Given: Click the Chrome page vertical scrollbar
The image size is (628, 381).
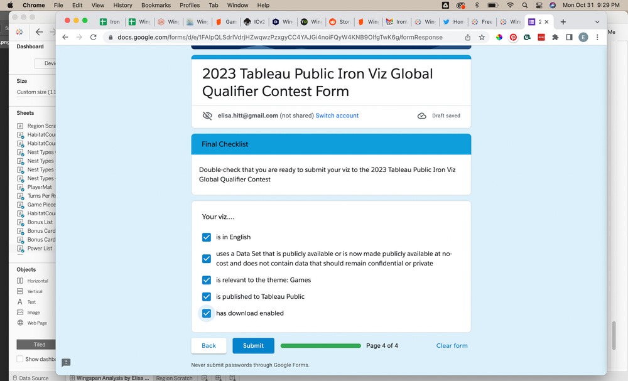Looking at the screenshot, I should tap(613, 335).
